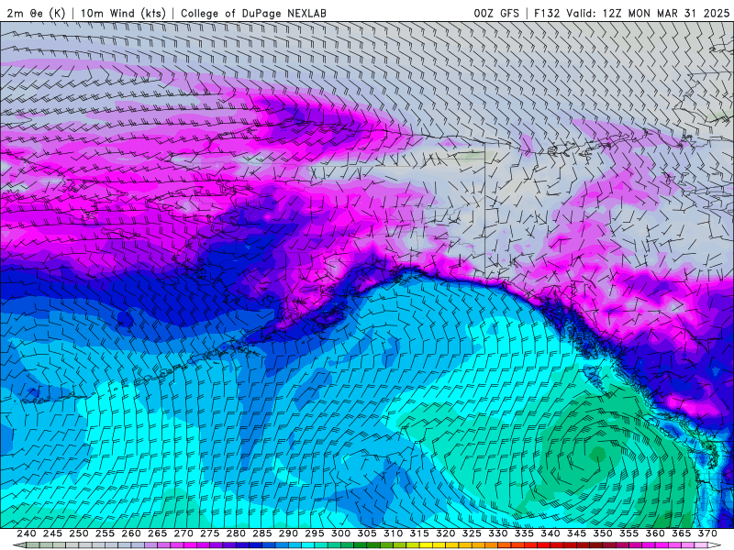Click the 320 value on the color scale

pos(446,533)
